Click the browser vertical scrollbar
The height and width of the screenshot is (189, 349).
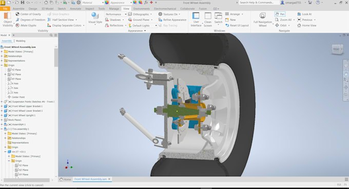point(56,58)
